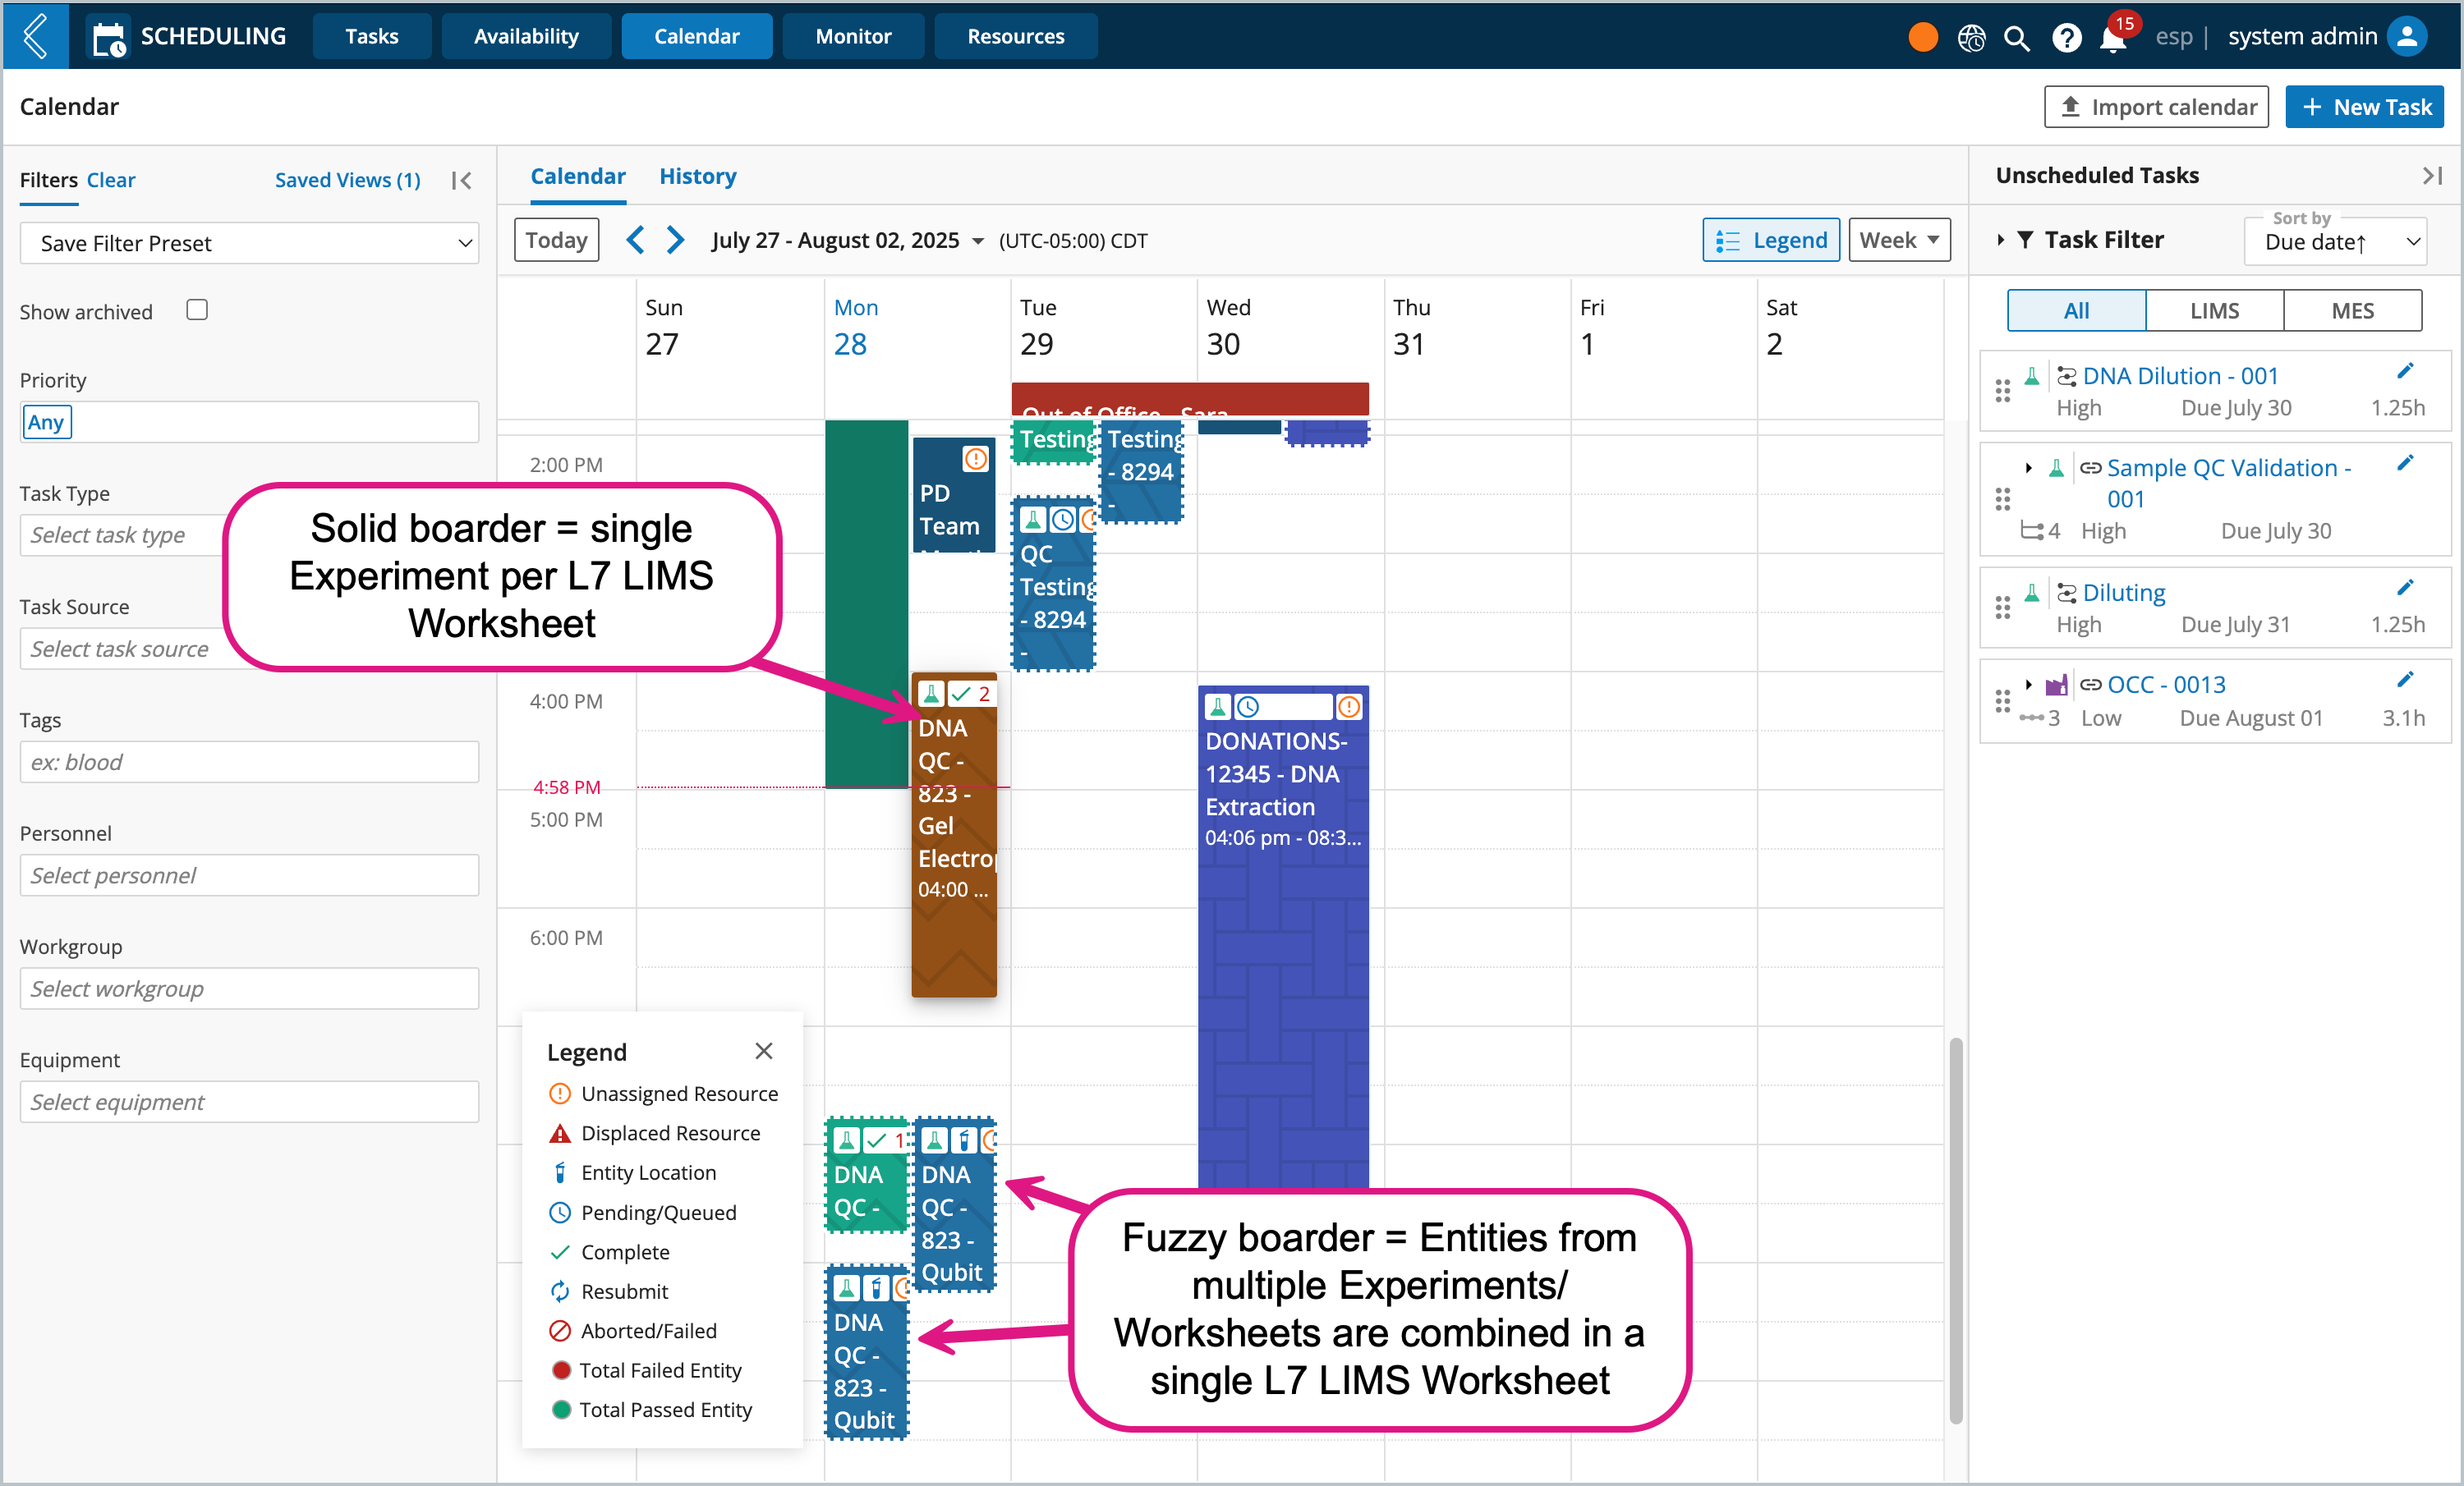Edit OCC - 0013 pencil icon
The image size is (2464, 1486).
tap(2405, 681)
